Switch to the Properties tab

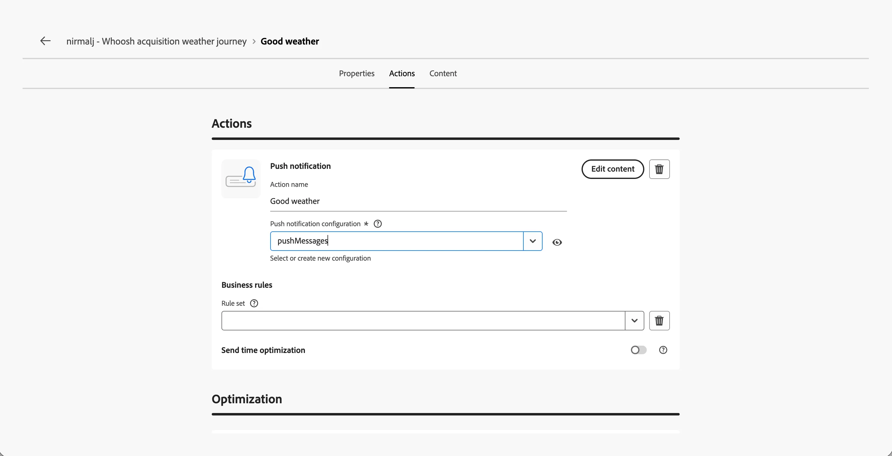pos(357,73)
